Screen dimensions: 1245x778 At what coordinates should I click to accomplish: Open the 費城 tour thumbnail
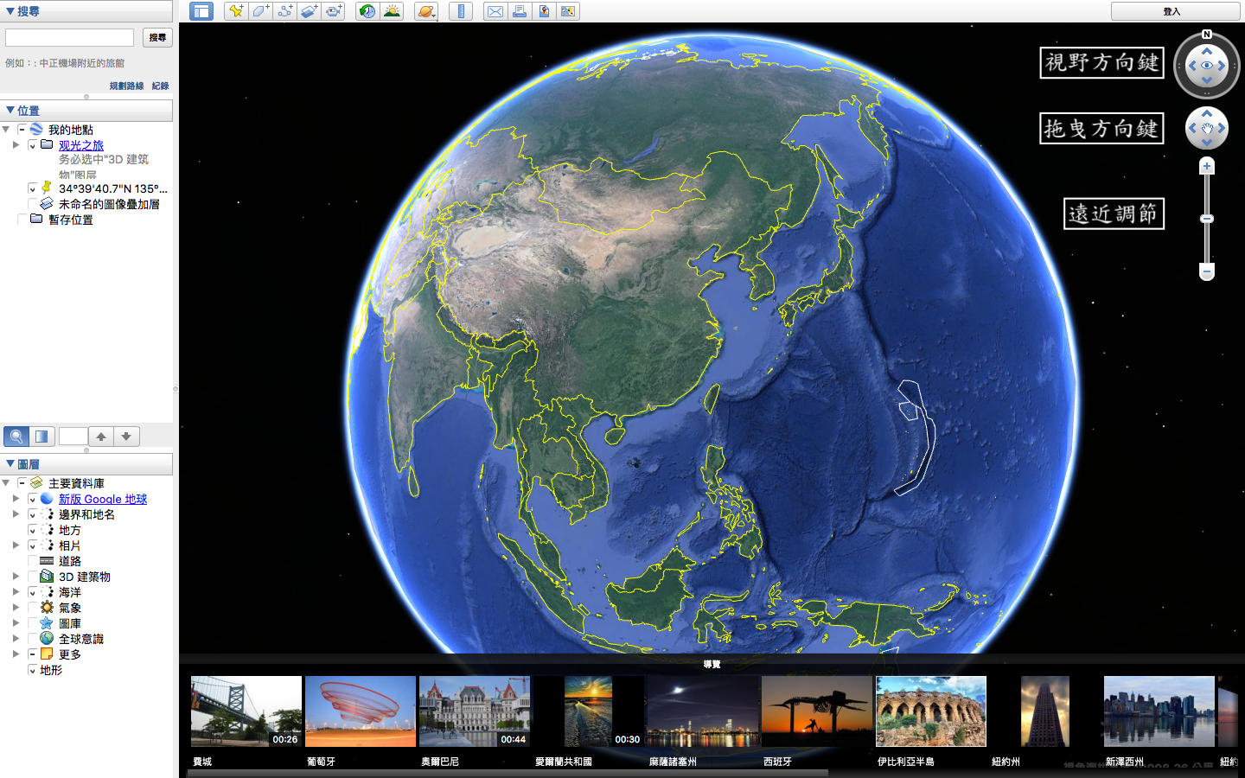click(x=246, y=711)
